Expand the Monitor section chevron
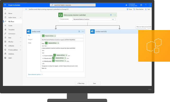Image resolution: width=170 pixels, height=102 pixels. [20, 42]
